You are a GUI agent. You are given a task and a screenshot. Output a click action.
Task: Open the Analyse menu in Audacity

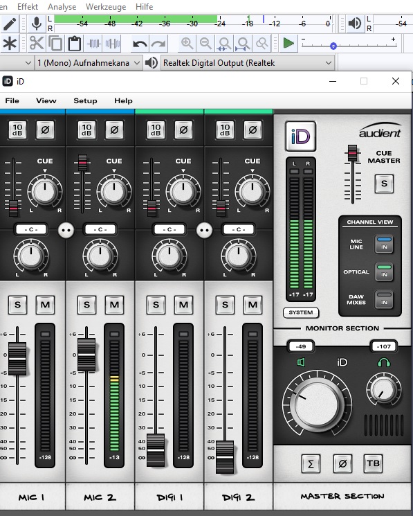click(62, 7)
